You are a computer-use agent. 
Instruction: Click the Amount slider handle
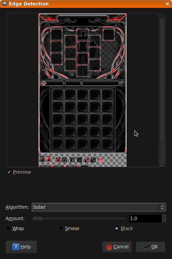tap(37, 219)
